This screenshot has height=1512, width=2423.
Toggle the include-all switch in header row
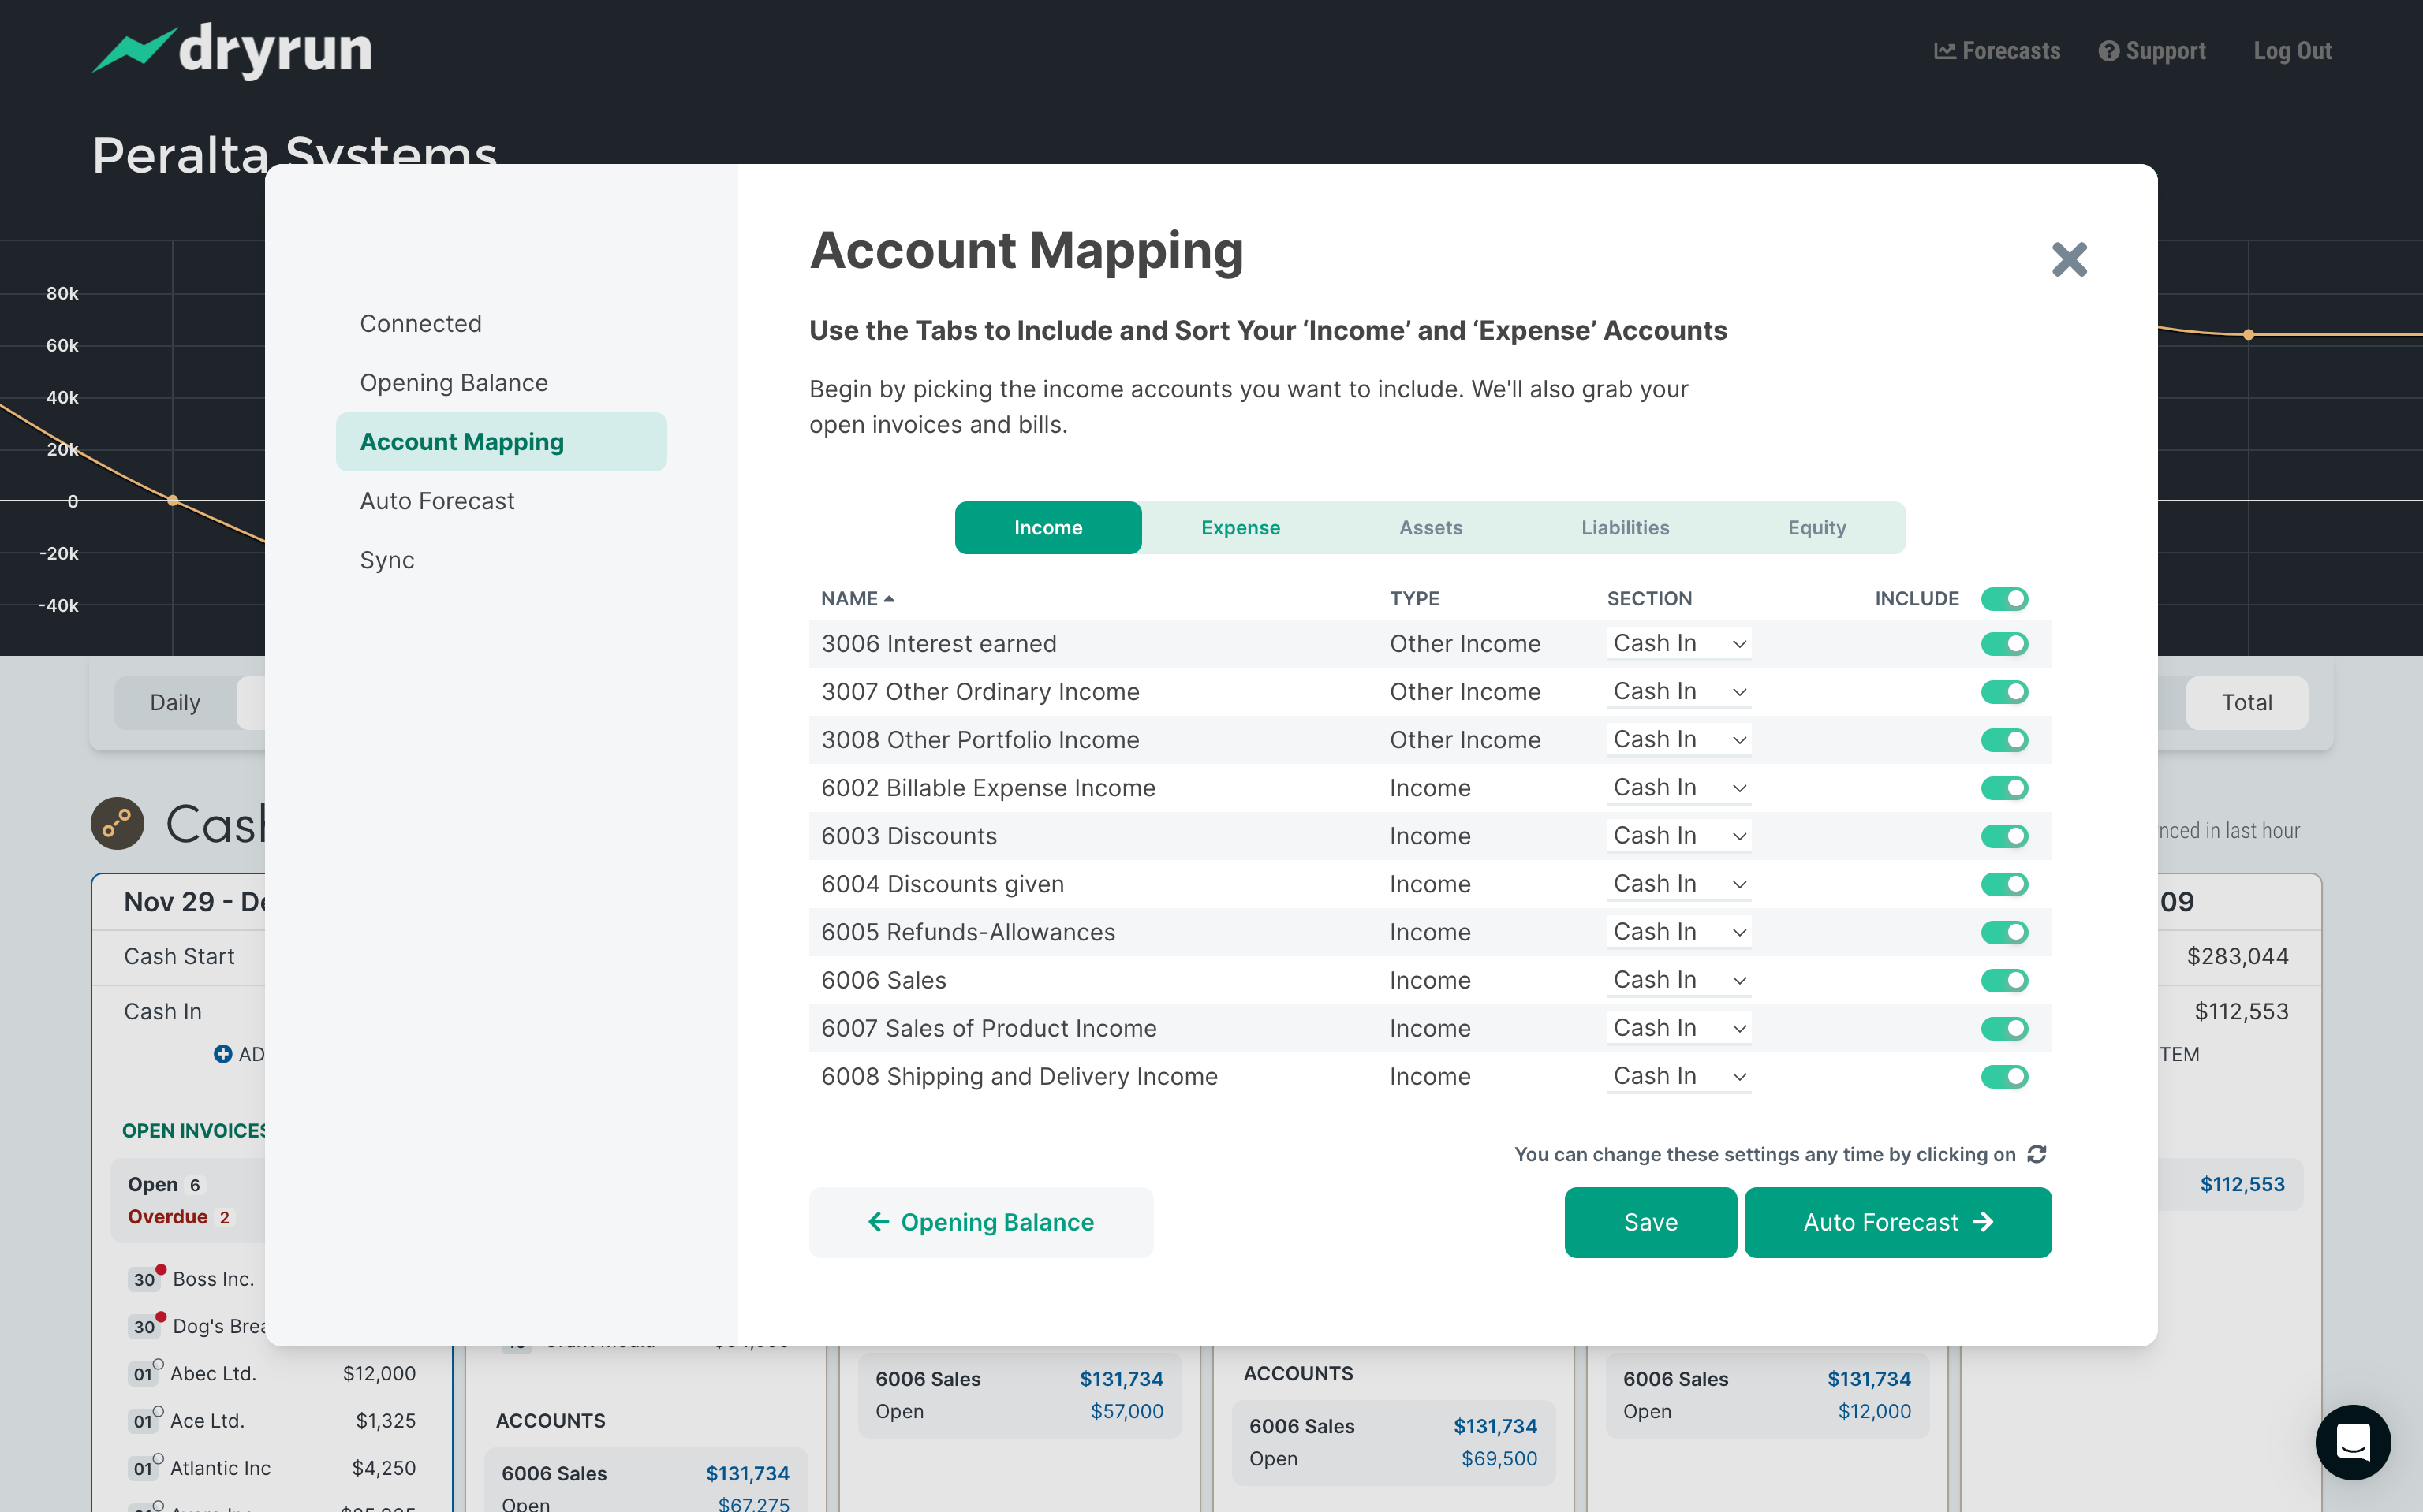pos(2004,599)
